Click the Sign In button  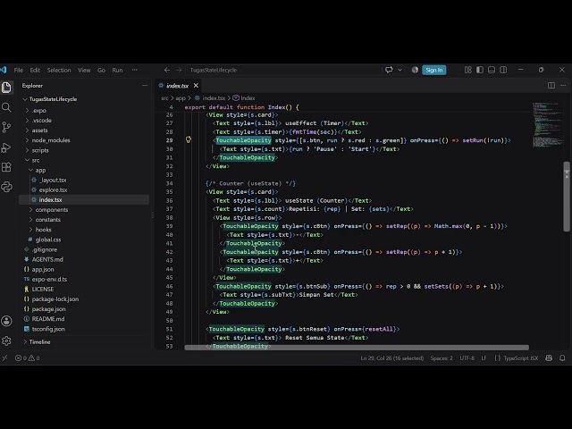tap(434, 70)
